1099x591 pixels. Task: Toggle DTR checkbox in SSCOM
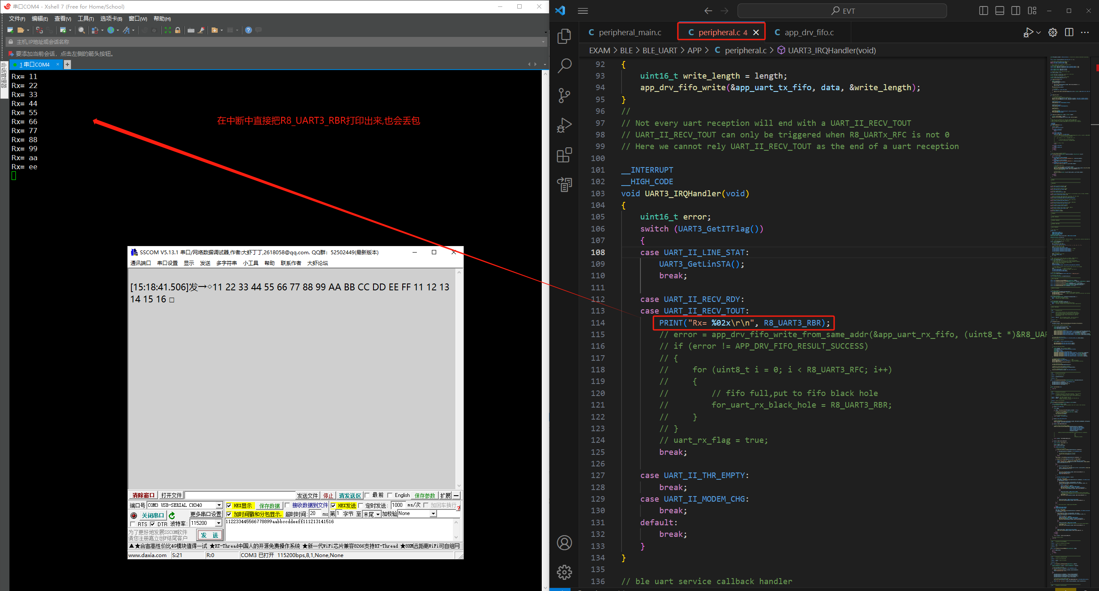point(152,524)
